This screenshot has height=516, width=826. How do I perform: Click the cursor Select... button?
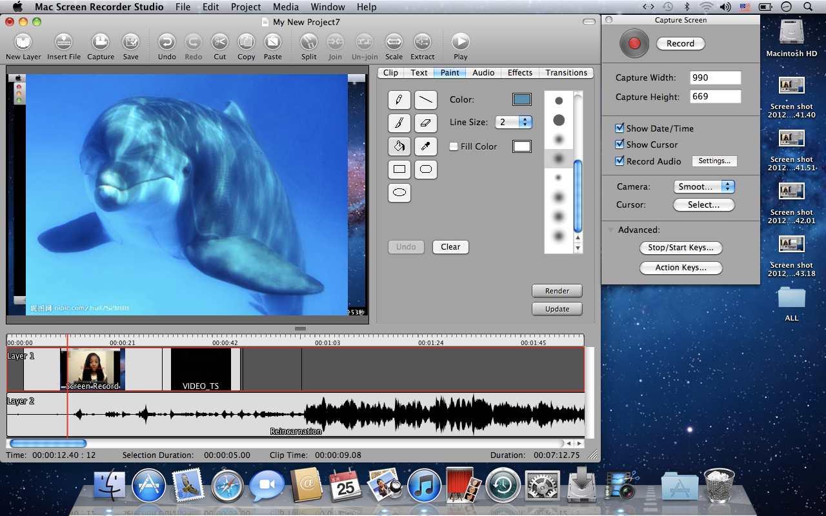[x=703, y=205]
